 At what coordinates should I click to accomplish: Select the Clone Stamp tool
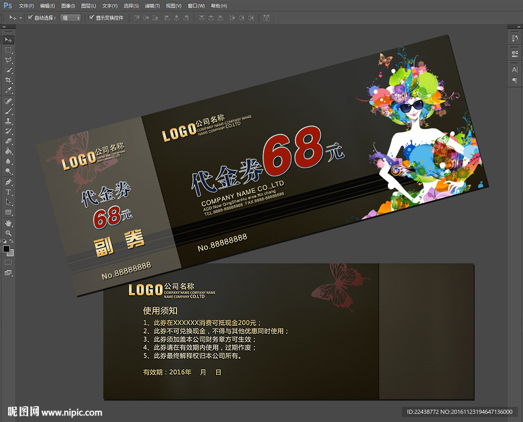tap(8, 121)
